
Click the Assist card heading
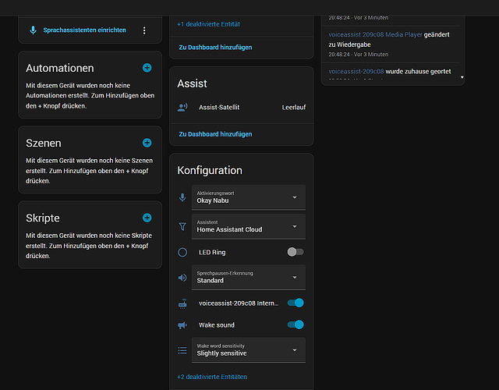[x=192, y=83]
